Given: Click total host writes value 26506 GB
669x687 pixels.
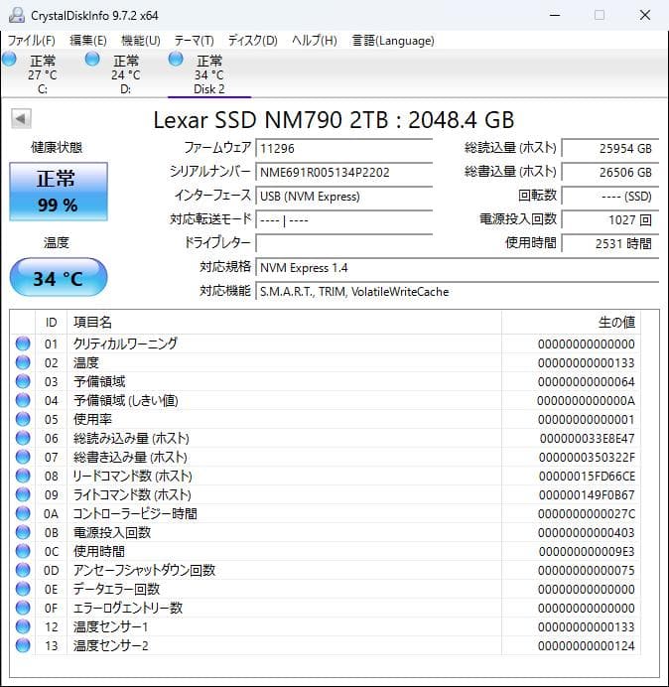Looking at the screenshot, I should [x=609, y=172].
